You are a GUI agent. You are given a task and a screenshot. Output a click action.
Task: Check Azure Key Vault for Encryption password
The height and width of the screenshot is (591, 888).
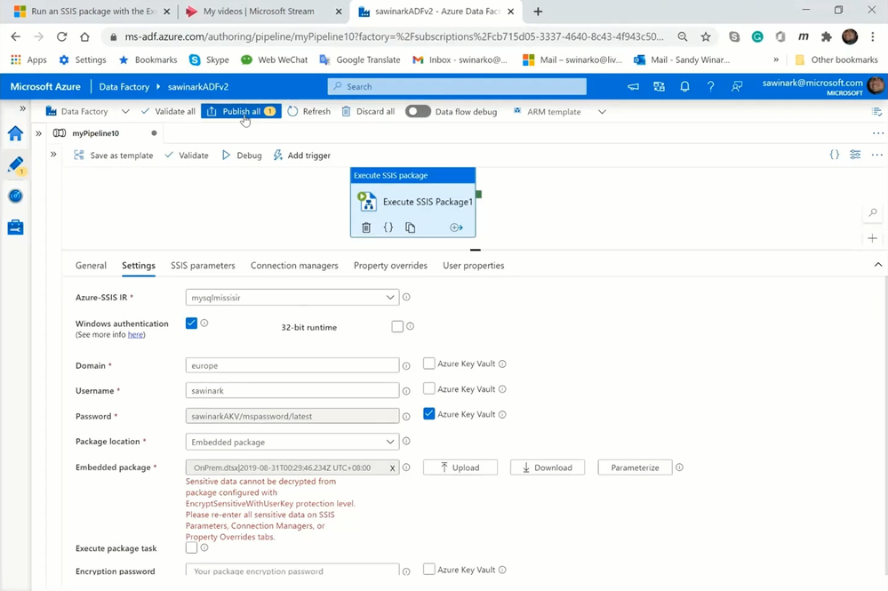point(429,570)
